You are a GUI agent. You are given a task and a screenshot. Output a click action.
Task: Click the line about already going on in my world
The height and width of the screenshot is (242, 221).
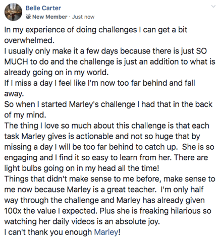coord(57,73)
